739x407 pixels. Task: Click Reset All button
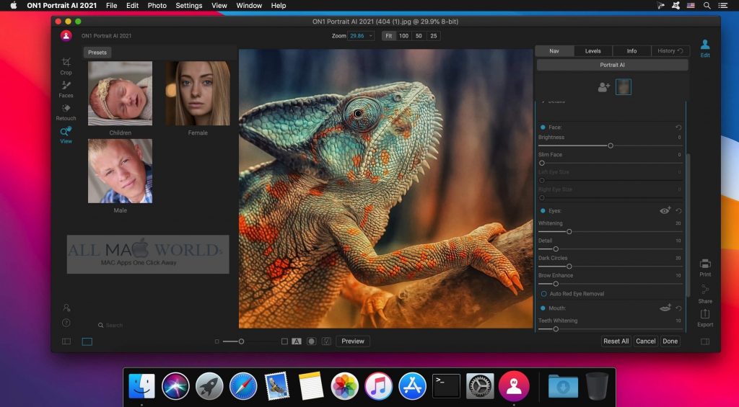(x=616, y=341)
